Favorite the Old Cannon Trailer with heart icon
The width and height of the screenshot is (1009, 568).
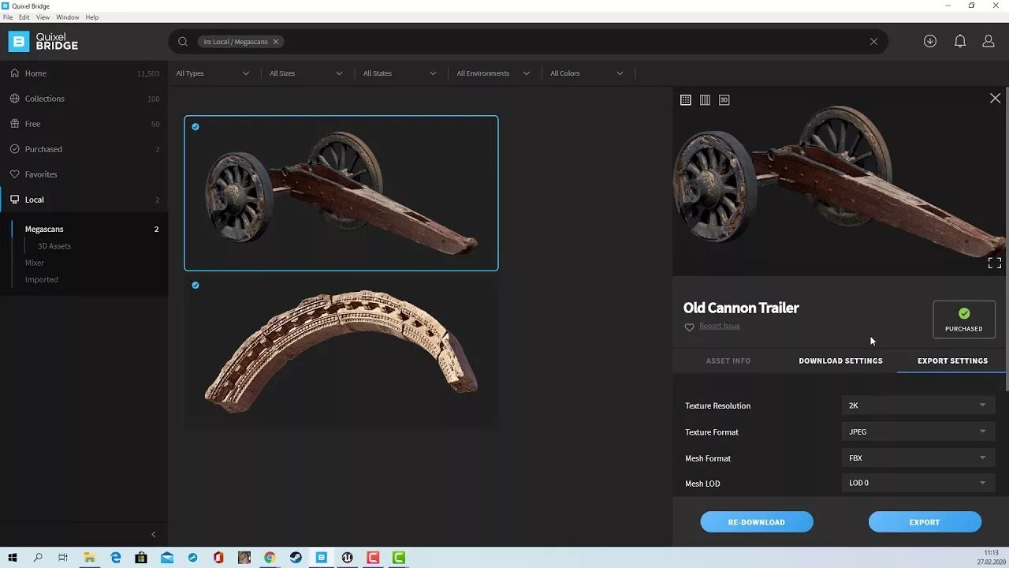[x=689, y=327]
